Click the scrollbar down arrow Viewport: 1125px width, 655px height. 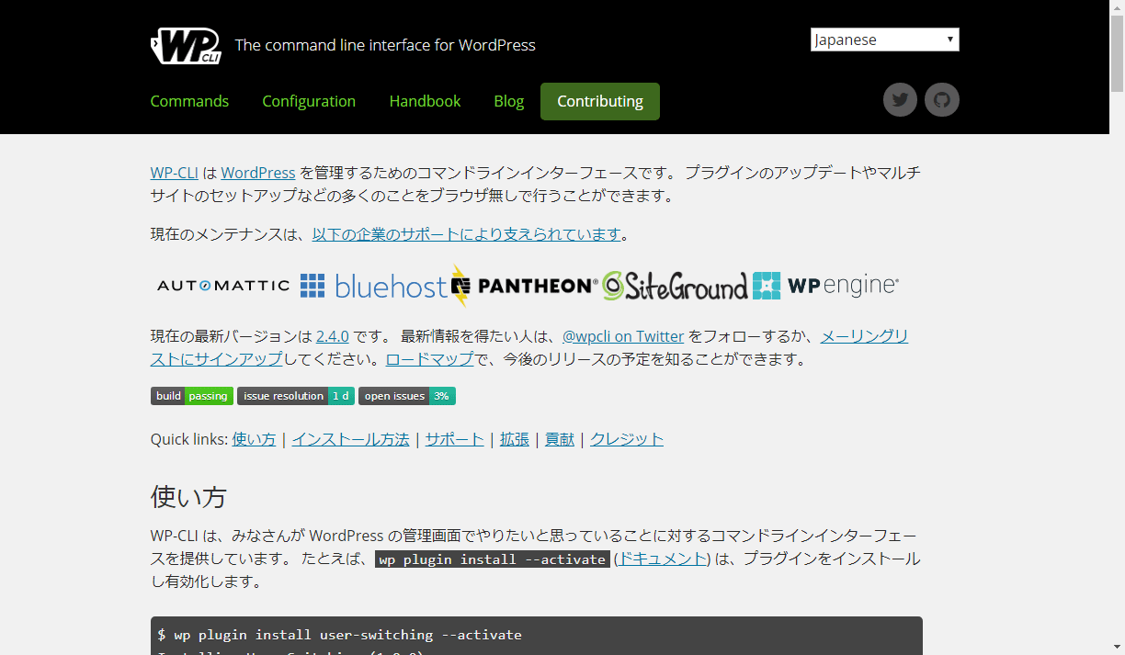click(x=1117, y=648)
